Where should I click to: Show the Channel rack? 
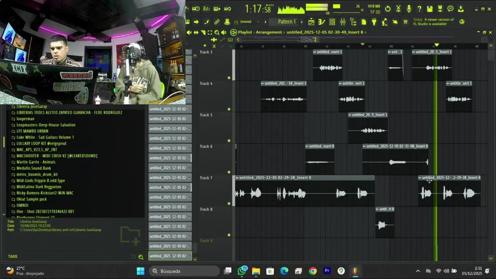(332, 22)
